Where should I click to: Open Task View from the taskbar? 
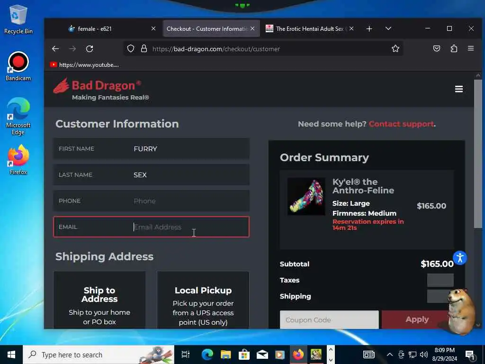[x=185, y=355]
